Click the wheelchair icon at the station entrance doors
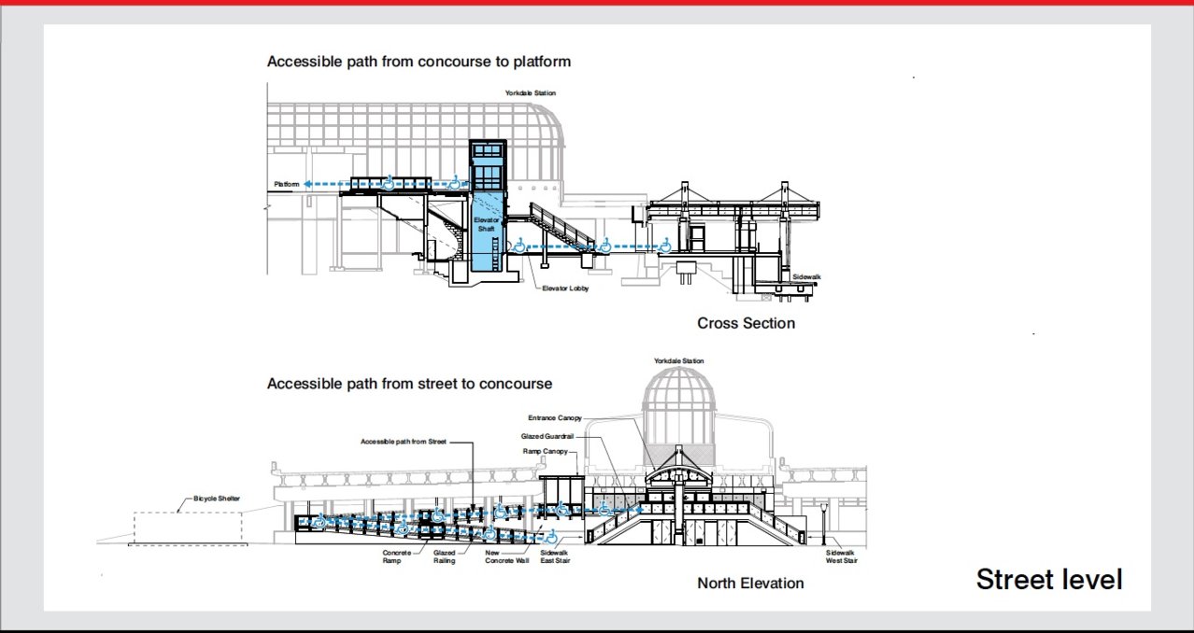This screenshot has height=633, width=1194. click(604, 510)
